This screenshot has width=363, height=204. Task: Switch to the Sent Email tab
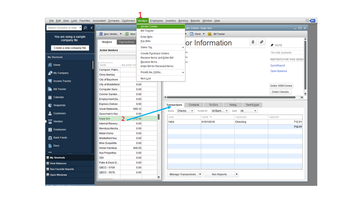[x=252, y=105]
